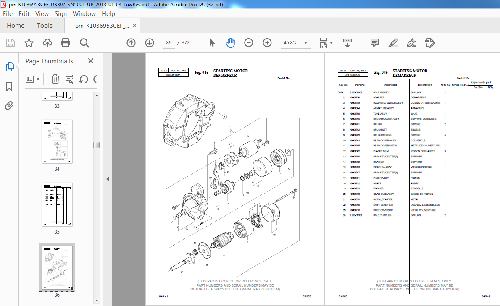Select the highlight text pen

coord(393,43)
